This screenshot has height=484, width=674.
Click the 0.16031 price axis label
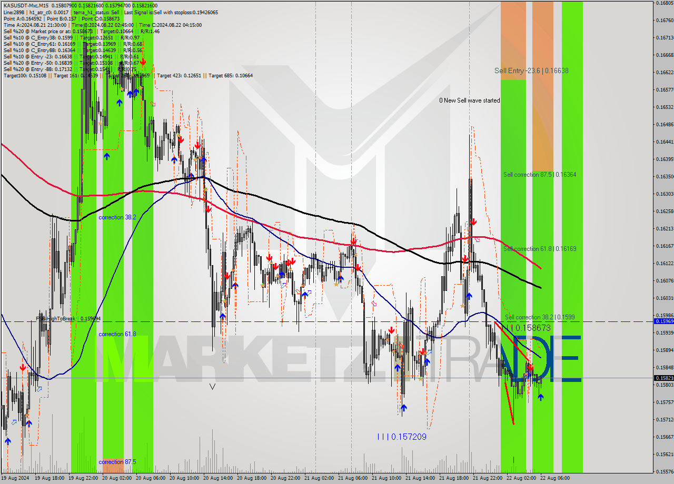point(665,298)
